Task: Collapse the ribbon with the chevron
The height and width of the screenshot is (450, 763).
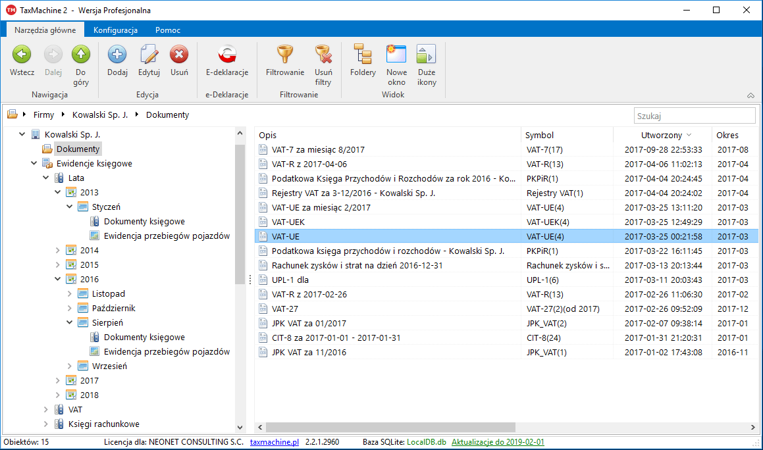Action: pos(750,95)
